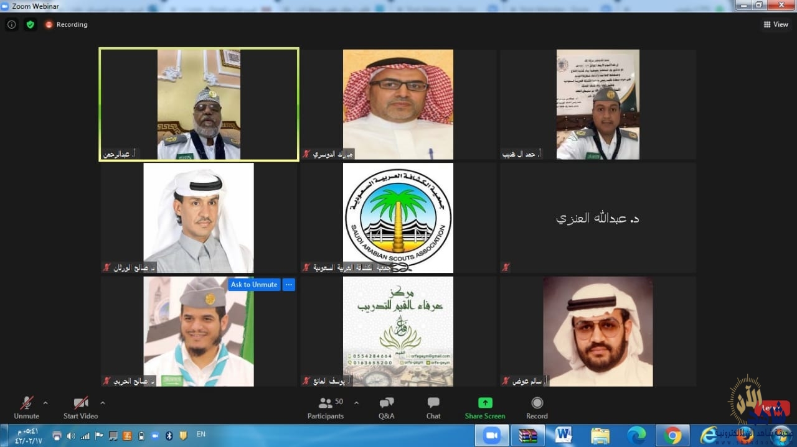The image size is (797, 447).
Task: Expand the arrow next to Participants
Action: coord(356,403)
